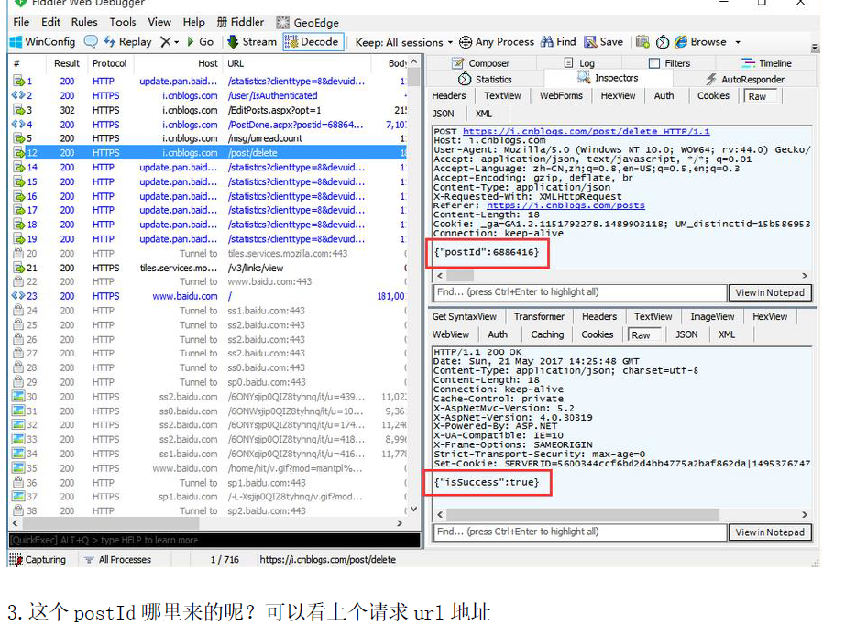Open the Referer i.cnblogs.com/posts link

[x=565, y=205]
